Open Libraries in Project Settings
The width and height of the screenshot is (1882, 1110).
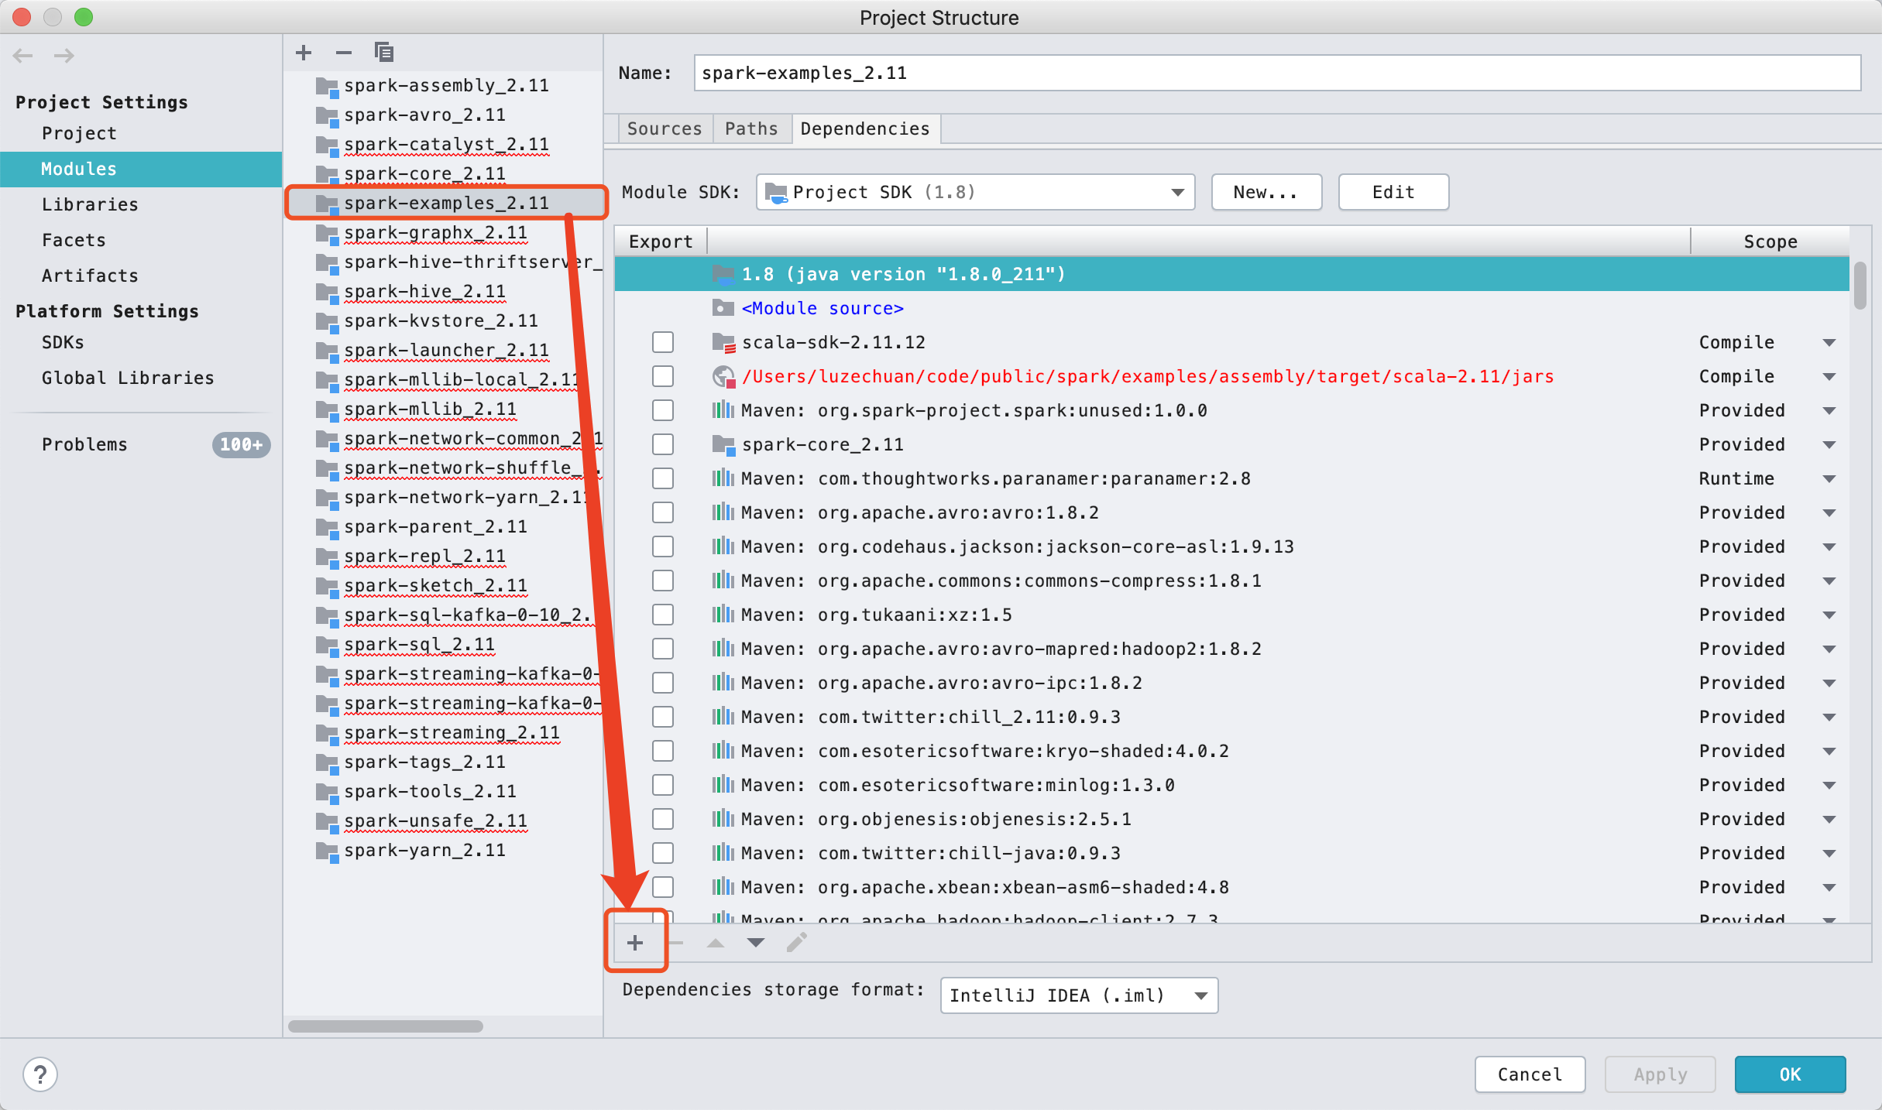90,204
